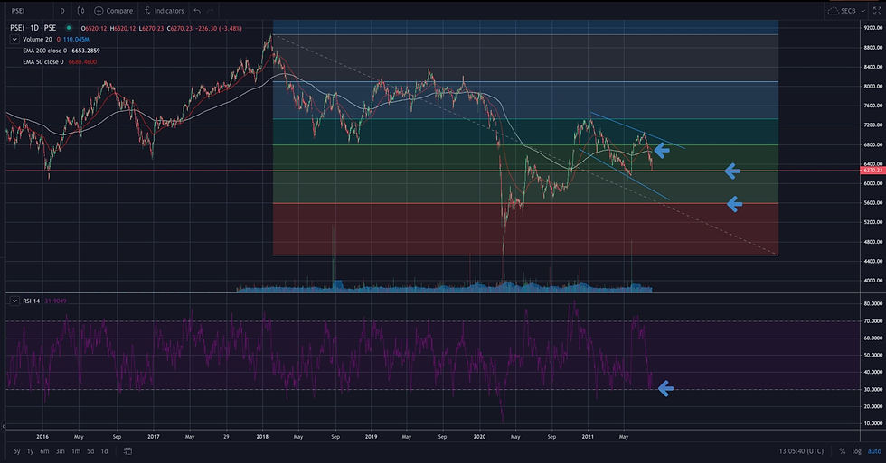Select the Volume 20 indicator legend
Viewport: 886px width, 463px height.
(x=37, y=40)
